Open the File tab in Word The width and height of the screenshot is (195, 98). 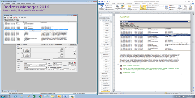click(101, 4)
